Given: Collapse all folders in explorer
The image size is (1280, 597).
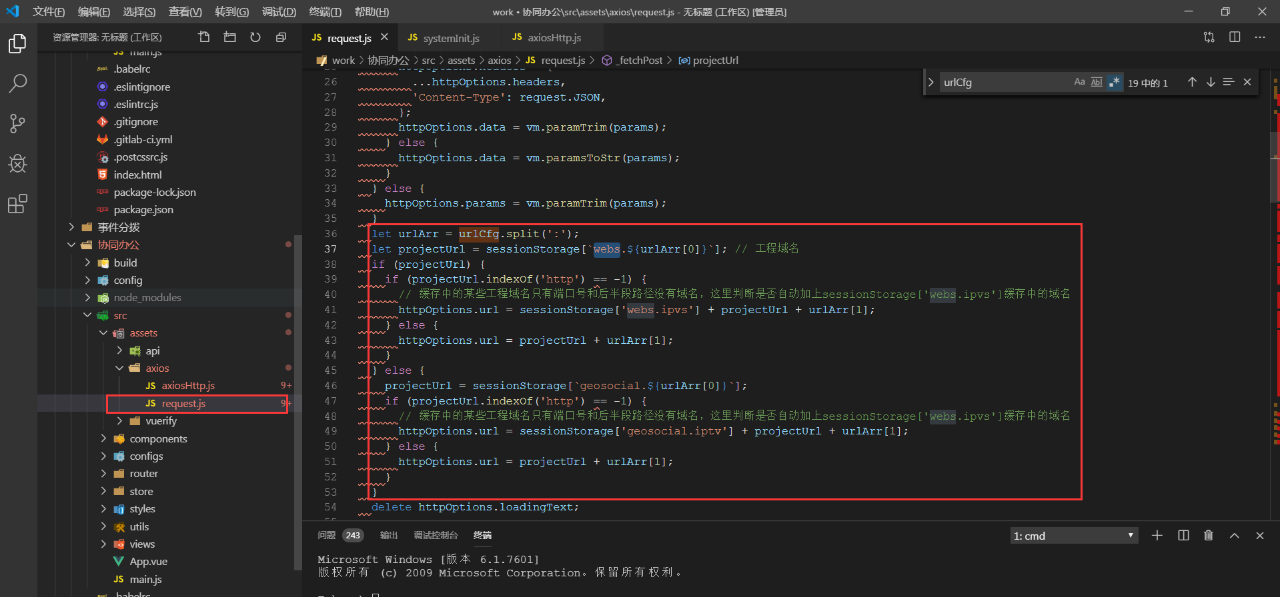Looking at the screenshot, I should (281, 37).
